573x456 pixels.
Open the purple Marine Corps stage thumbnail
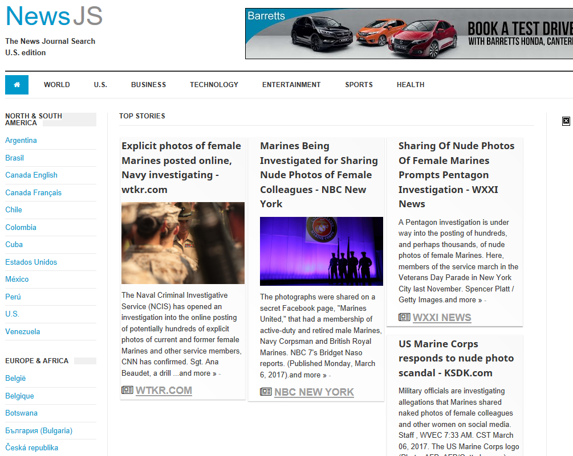[x=322, y=252]
